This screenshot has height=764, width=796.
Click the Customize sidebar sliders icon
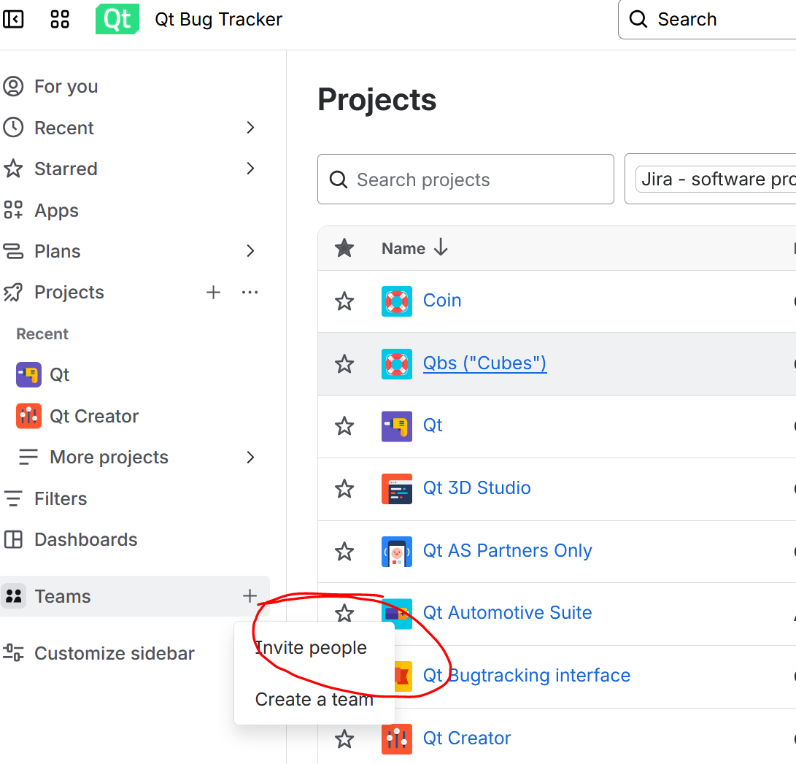(x=13, y=652)
